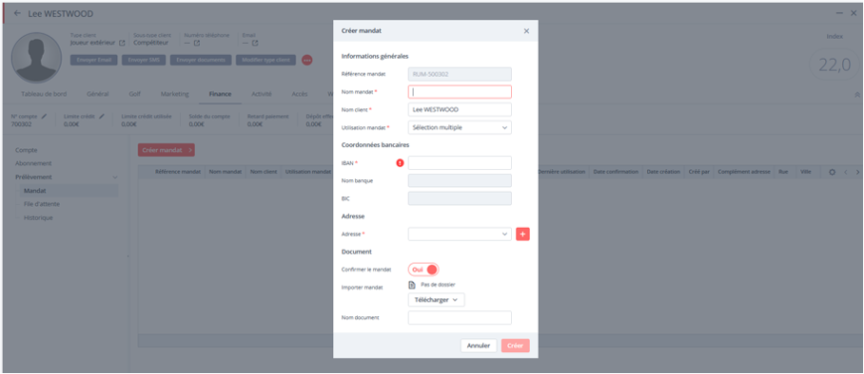Collapse the Prélèvement sidebar section

coord(114,178)
